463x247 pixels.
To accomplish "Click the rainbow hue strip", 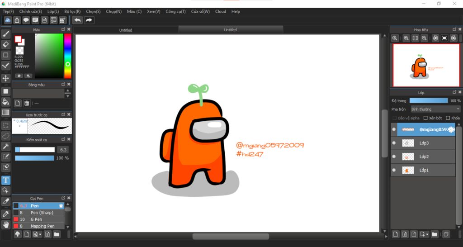I will [68, 56].
